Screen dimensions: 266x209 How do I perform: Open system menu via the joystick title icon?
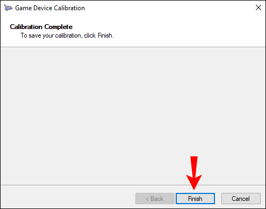[8, 8]
